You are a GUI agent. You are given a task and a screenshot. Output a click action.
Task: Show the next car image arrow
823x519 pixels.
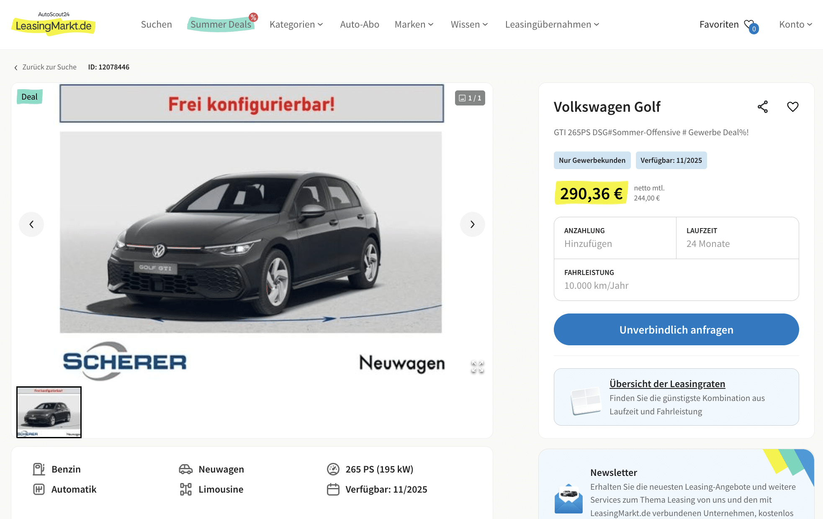click(472, 224)
